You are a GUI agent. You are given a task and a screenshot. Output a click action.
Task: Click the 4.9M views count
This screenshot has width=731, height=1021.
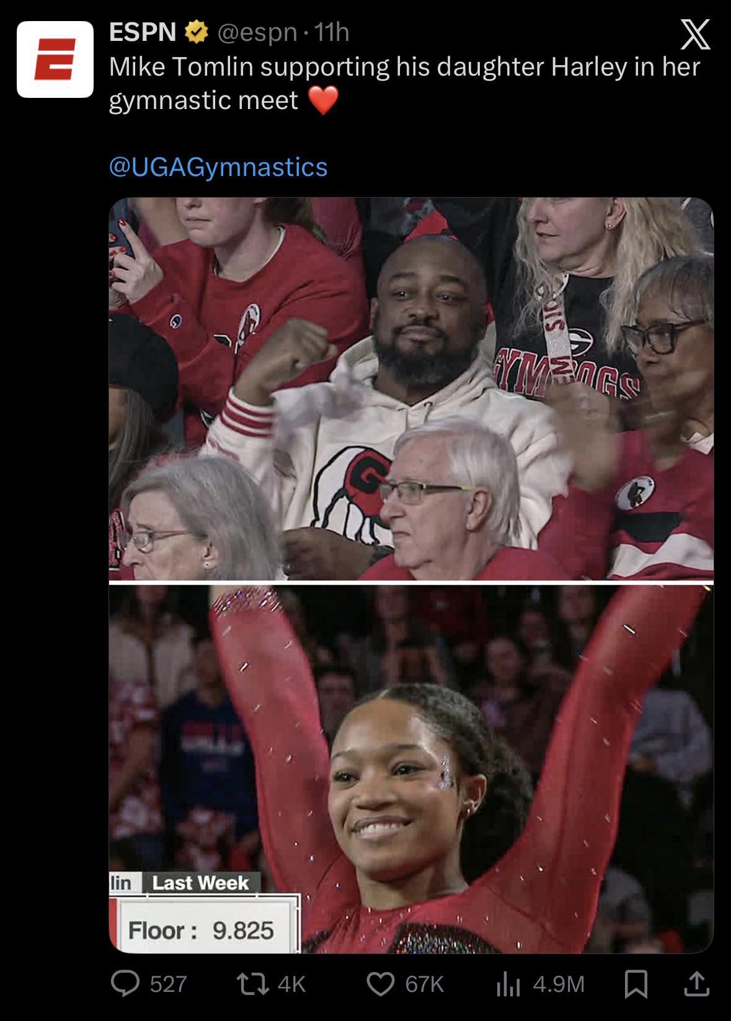pos(559,984)
